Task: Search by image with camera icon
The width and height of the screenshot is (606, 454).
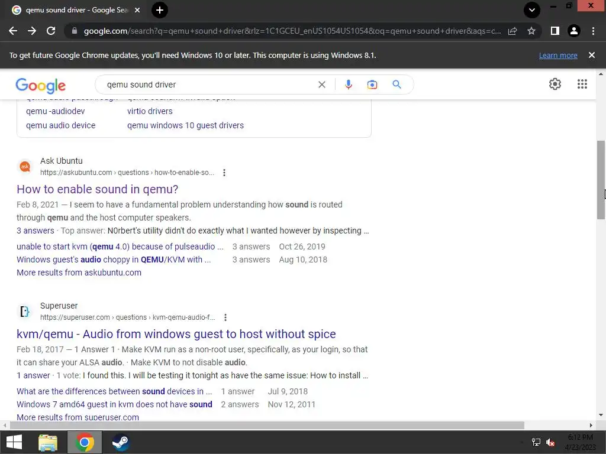Action: click(372, 85)
